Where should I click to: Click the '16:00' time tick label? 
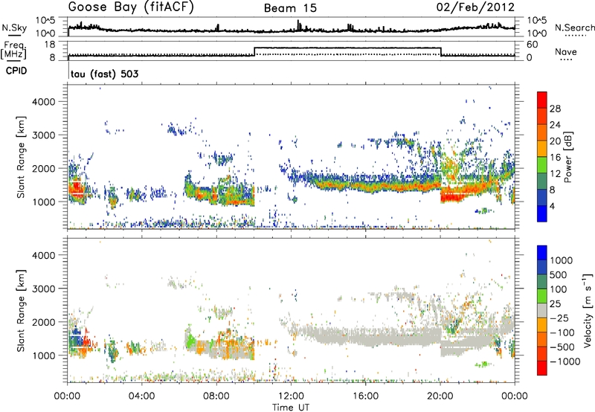365,396
